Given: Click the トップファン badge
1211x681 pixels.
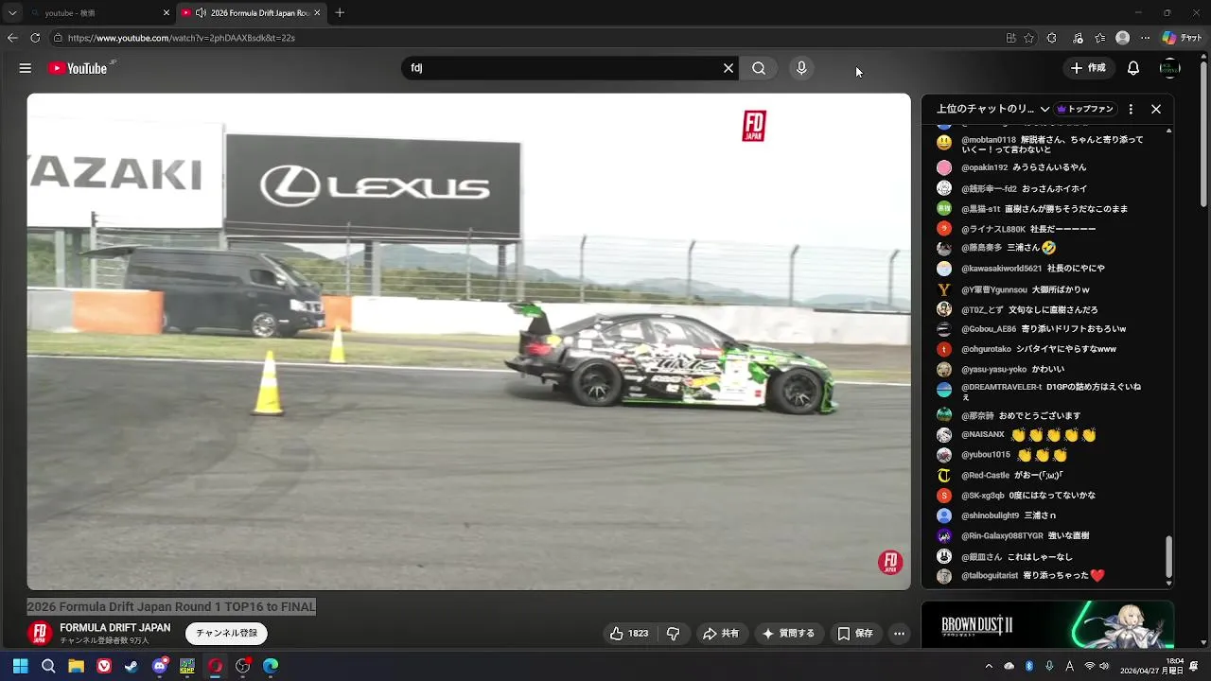Looking at the screenshot, I should click(1085, 109).
